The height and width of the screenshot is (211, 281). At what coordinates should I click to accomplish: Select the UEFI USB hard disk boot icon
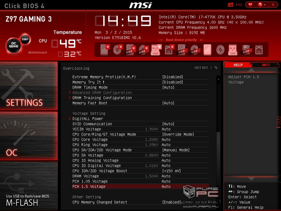[130, 49]
